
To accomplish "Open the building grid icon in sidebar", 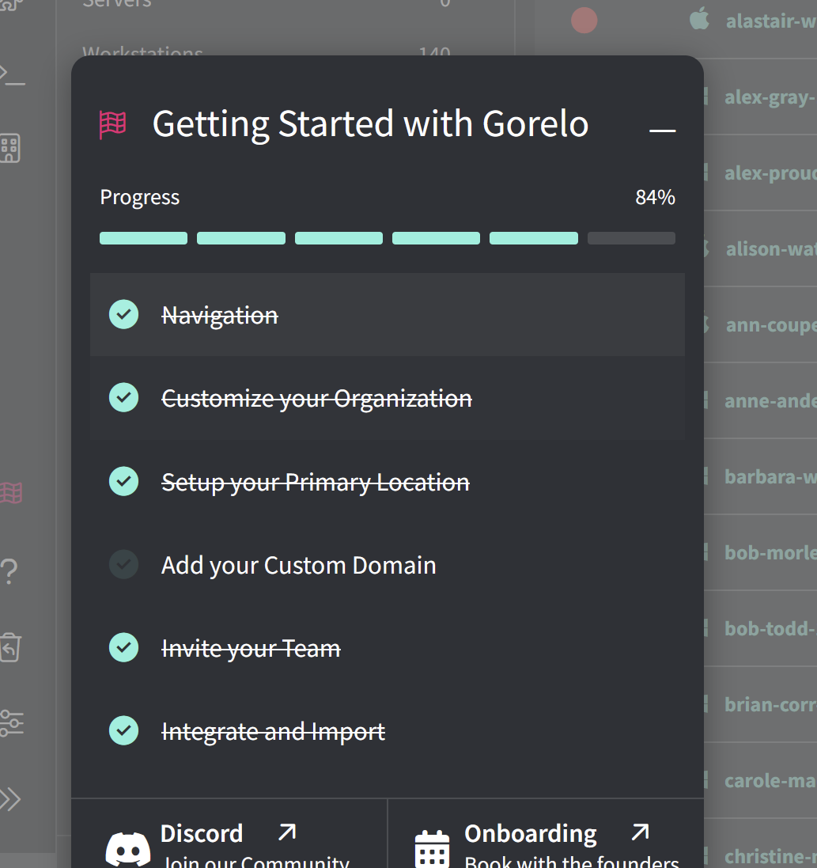I will coord(9,147).
